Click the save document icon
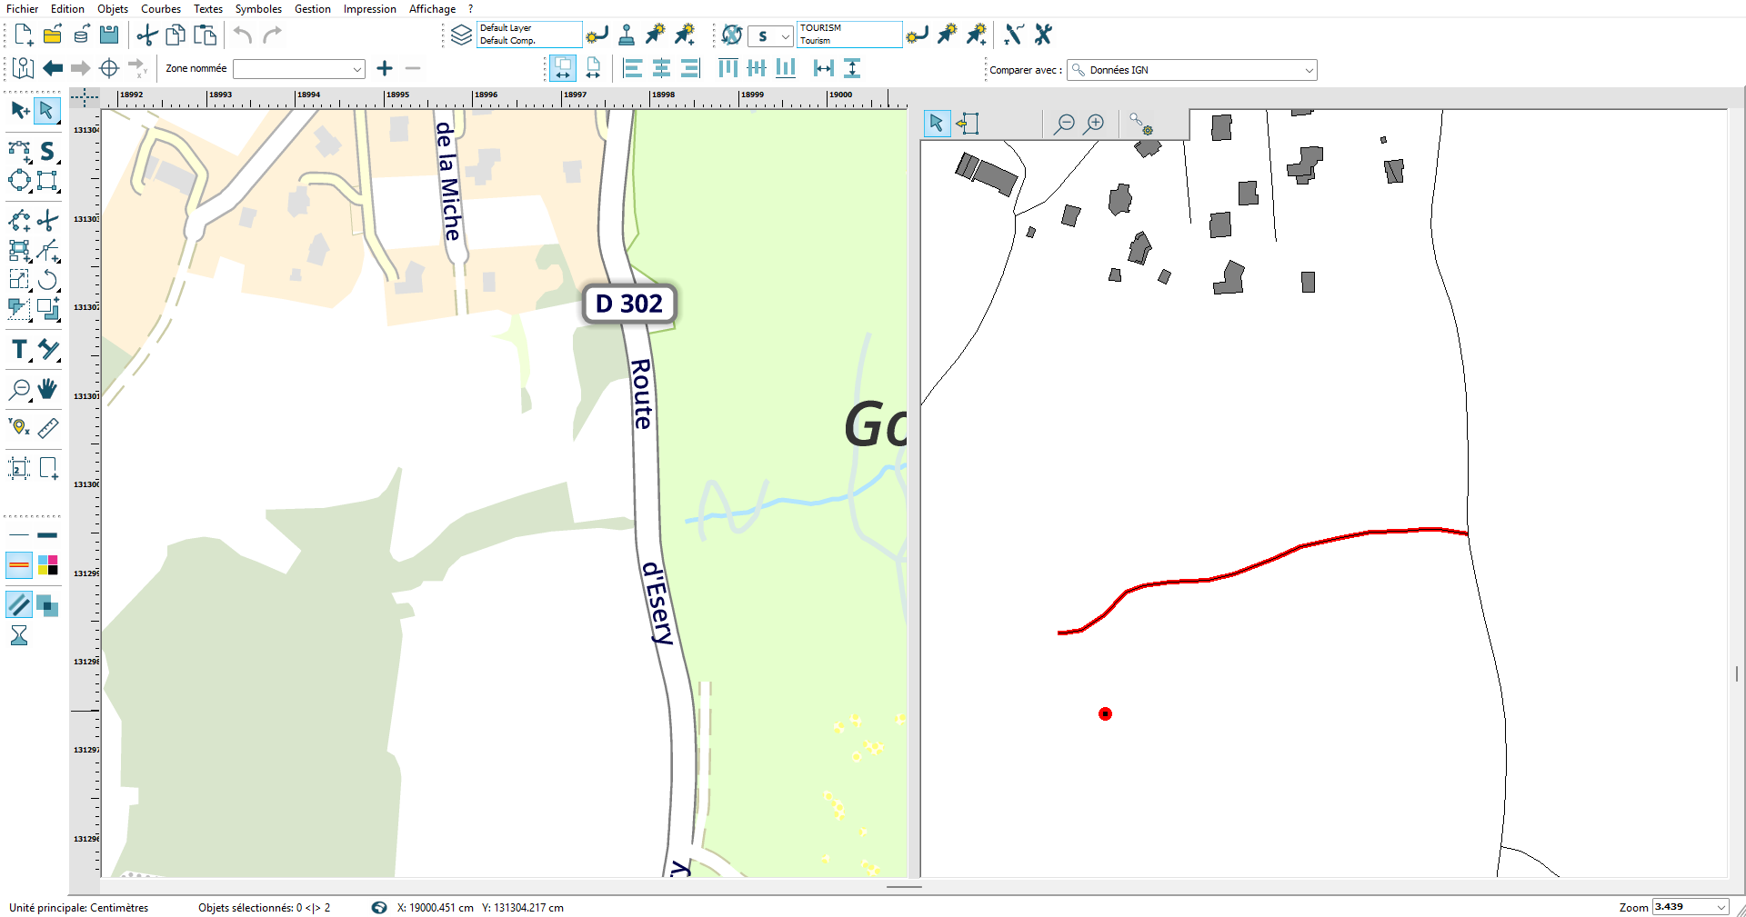1746x917 pixels. pos(109,35)
